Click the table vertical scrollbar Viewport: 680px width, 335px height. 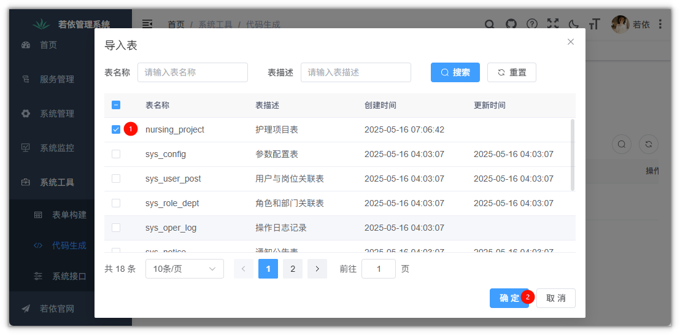coord(573,155)
